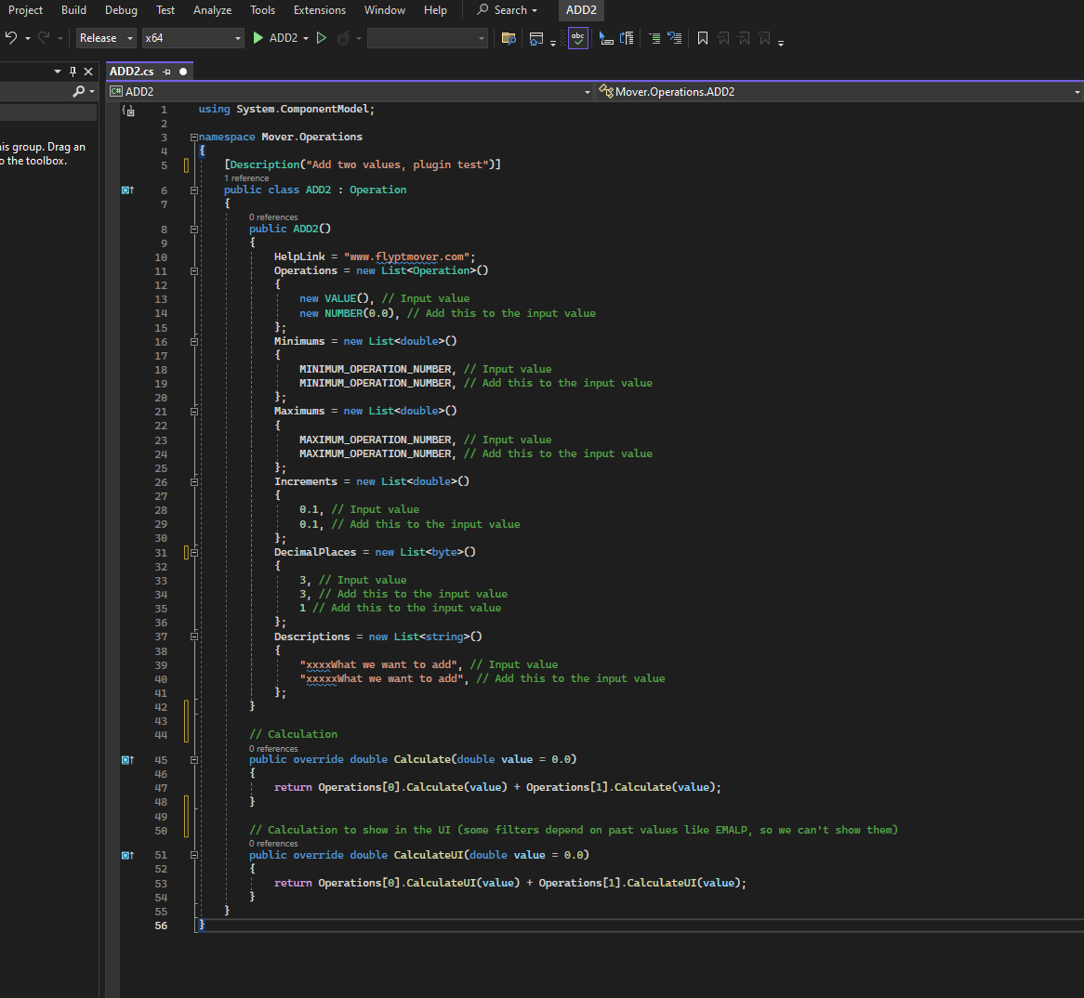Click '0 references' above ADD2() constructor
1084x998 pixels.
tap(273, 217)
